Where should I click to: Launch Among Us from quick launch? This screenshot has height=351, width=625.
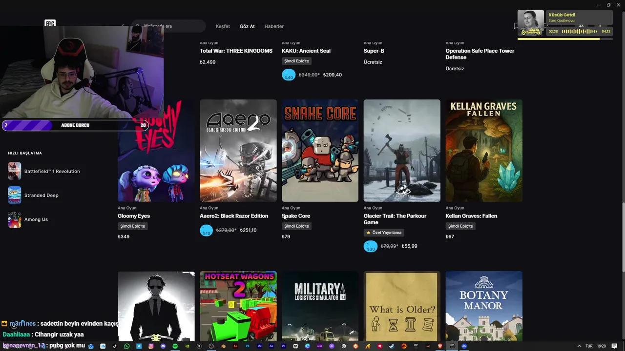pos(28,219)
